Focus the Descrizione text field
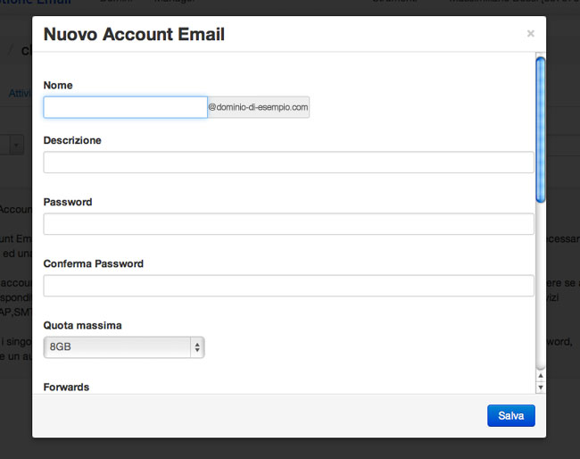 pyautogui.click(x=288, y=163)
